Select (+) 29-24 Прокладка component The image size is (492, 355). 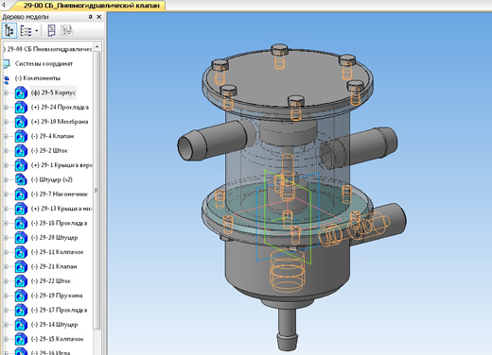coord(60,107)
